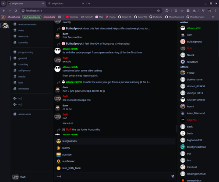This screenshot has height=182, width=219.
Task: Show more bookmarks chevron
Action: pyautogui.click(x=213, y=17)
